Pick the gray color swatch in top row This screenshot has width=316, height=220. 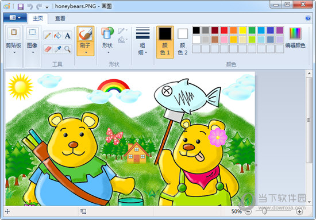point(205,30)
